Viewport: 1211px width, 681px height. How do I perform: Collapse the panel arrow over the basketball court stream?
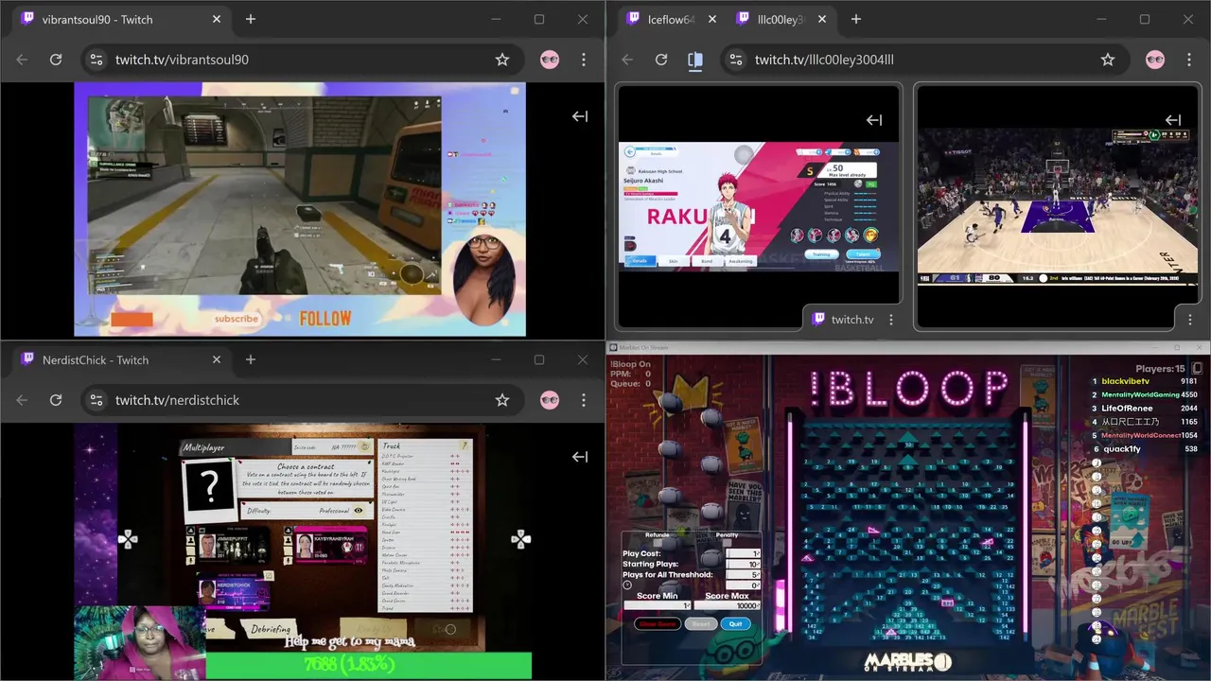point(1173,120)
